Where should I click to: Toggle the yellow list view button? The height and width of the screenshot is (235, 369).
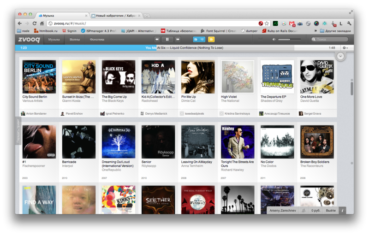point(211,40)
